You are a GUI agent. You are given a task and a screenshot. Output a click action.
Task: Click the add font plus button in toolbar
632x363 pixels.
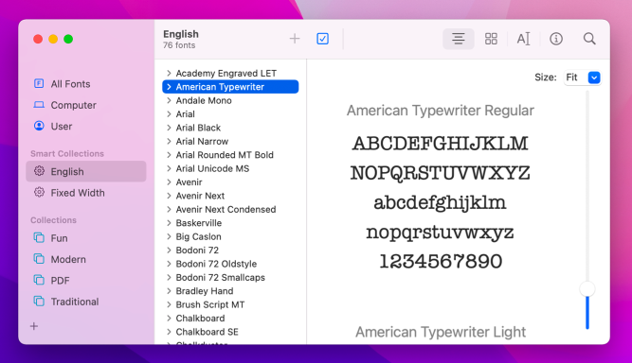[x=295, y=39]
